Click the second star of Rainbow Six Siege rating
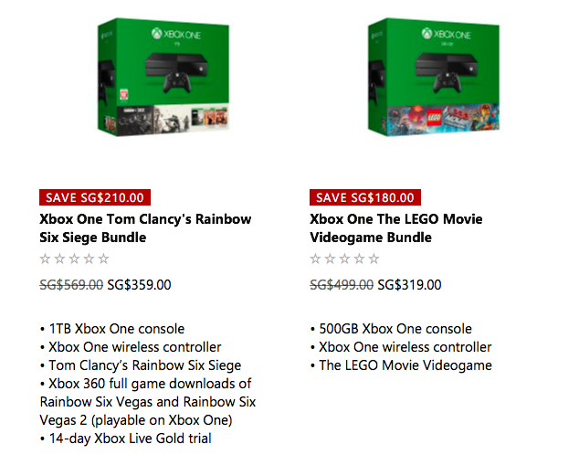This screenshot has width=579, height=465. point(60,259)
